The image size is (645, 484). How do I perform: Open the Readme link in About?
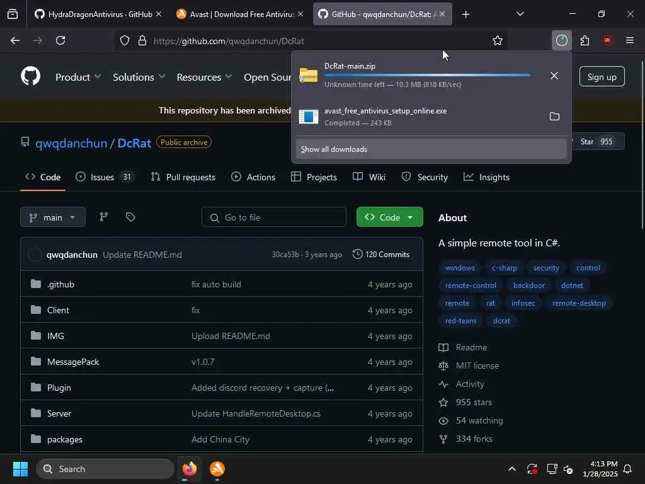[x=471, y=347]
